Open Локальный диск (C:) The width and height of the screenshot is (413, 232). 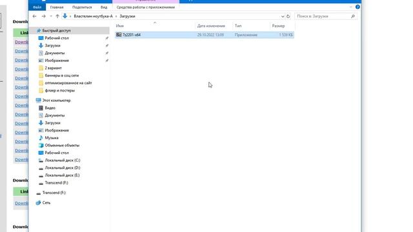pos(63,160)
